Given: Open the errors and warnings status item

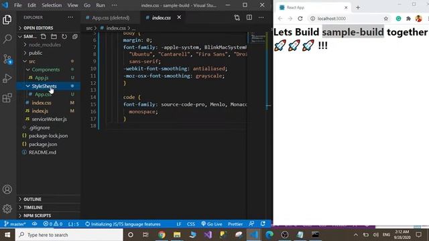Looking at the screenshot, I should 53,224.
